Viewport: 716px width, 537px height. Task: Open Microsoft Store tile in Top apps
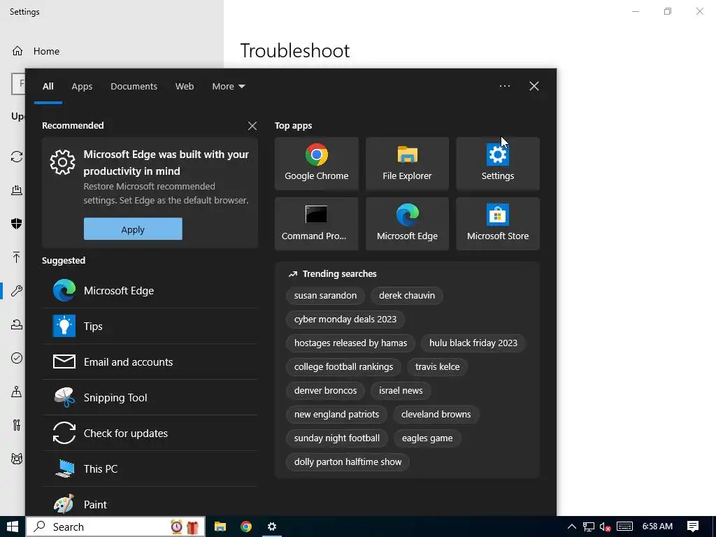[x=498, y=224]
